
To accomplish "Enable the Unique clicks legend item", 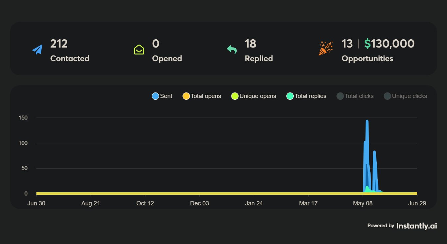I will [405, 96].
